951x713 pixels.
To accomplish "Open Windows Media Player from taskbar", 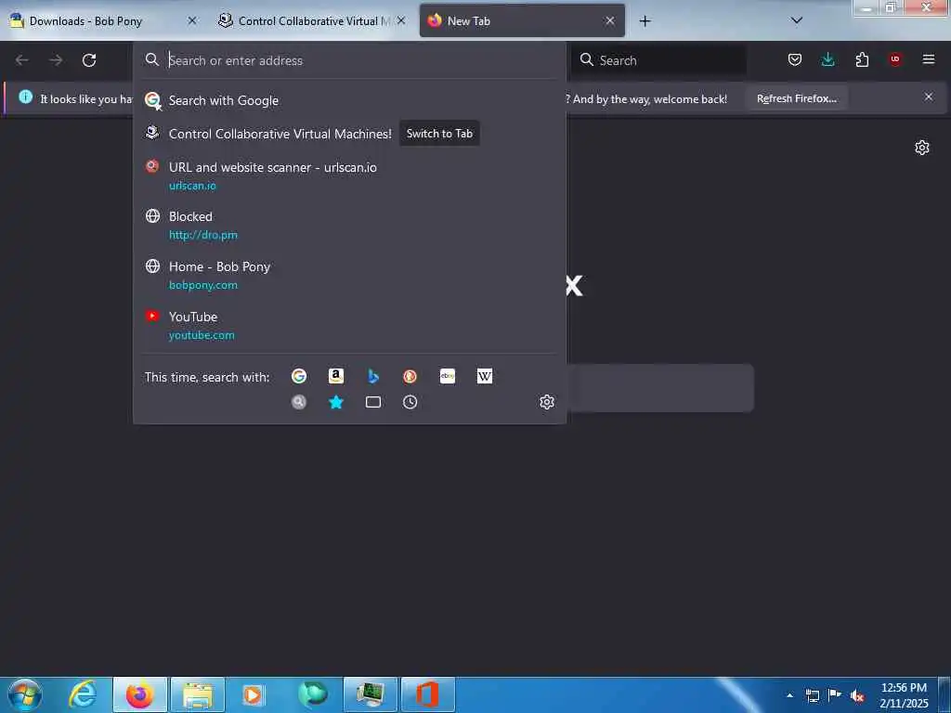I will [254, 694].
